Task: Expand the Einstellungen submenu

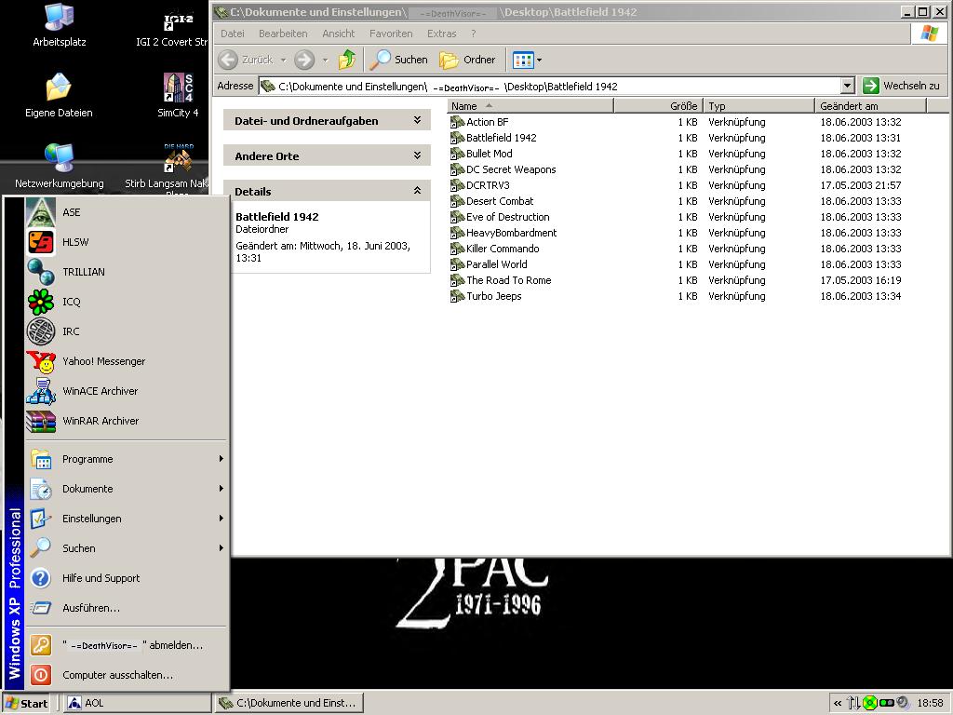Action: (127, 519)
